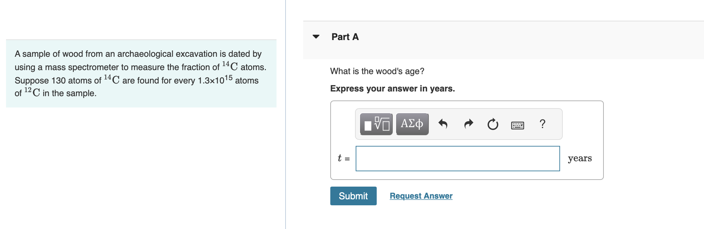Open math input help via the question mark
The image size is (704, 229).
point(543,124)
